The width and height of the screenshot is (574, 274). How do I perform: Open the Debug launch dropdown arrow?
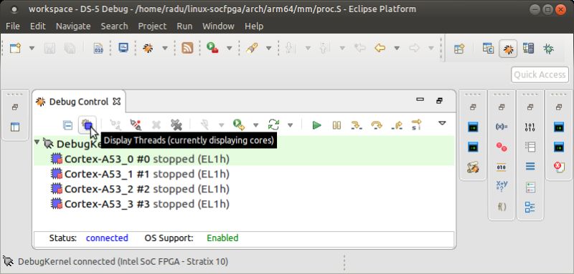click(165, 48)
